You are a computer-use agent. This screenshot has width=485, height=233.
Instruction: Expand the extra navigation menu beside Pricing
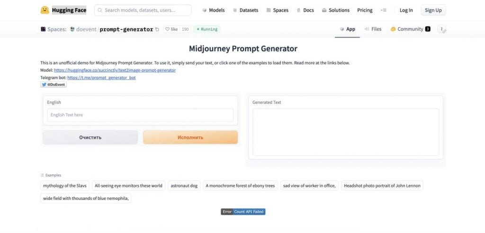383,10
